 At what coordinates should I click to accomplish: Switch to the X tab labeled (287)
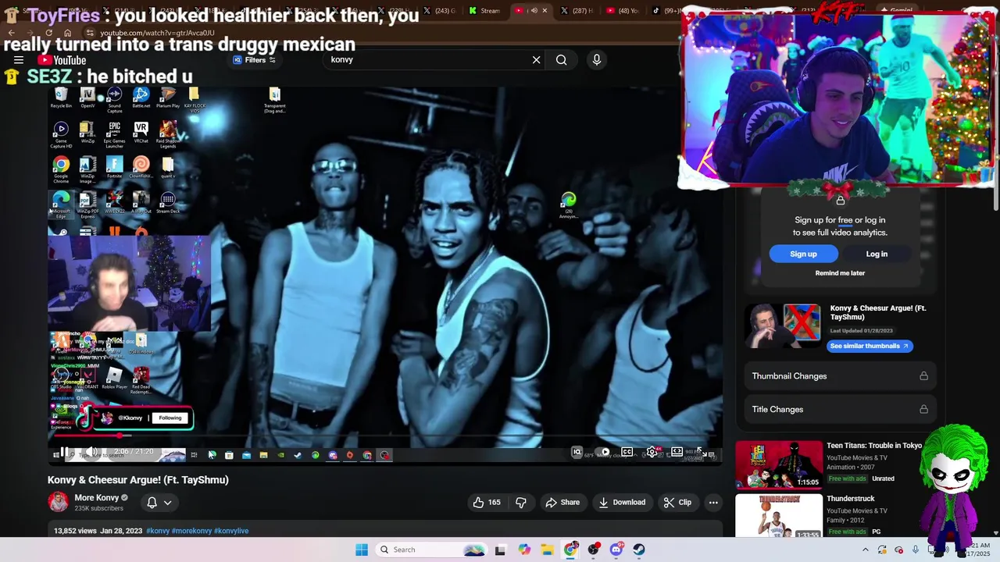pos(578,11)
